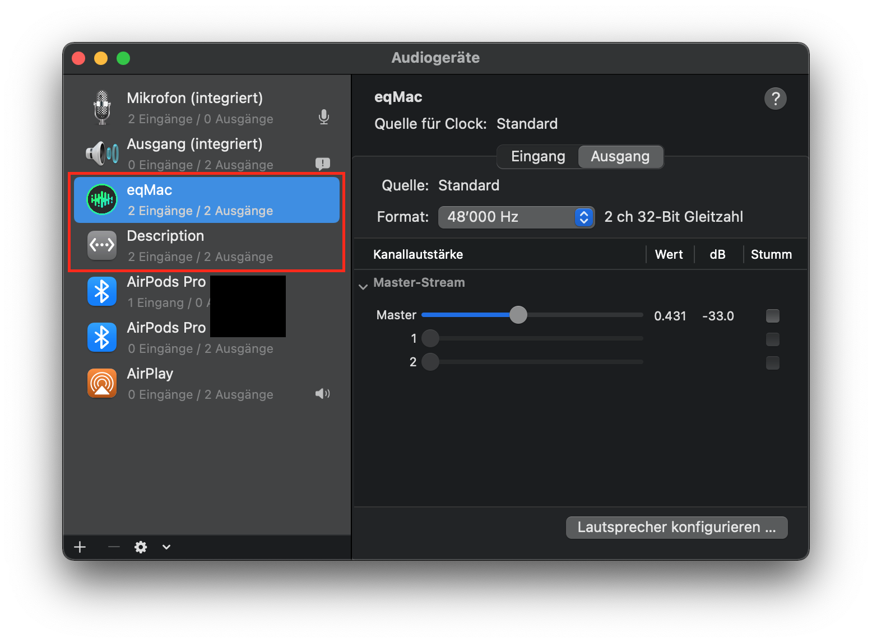Click the eqMac waveform icon
The height and width of the screenshot is (643, 872).
click(x=102, y=199)
